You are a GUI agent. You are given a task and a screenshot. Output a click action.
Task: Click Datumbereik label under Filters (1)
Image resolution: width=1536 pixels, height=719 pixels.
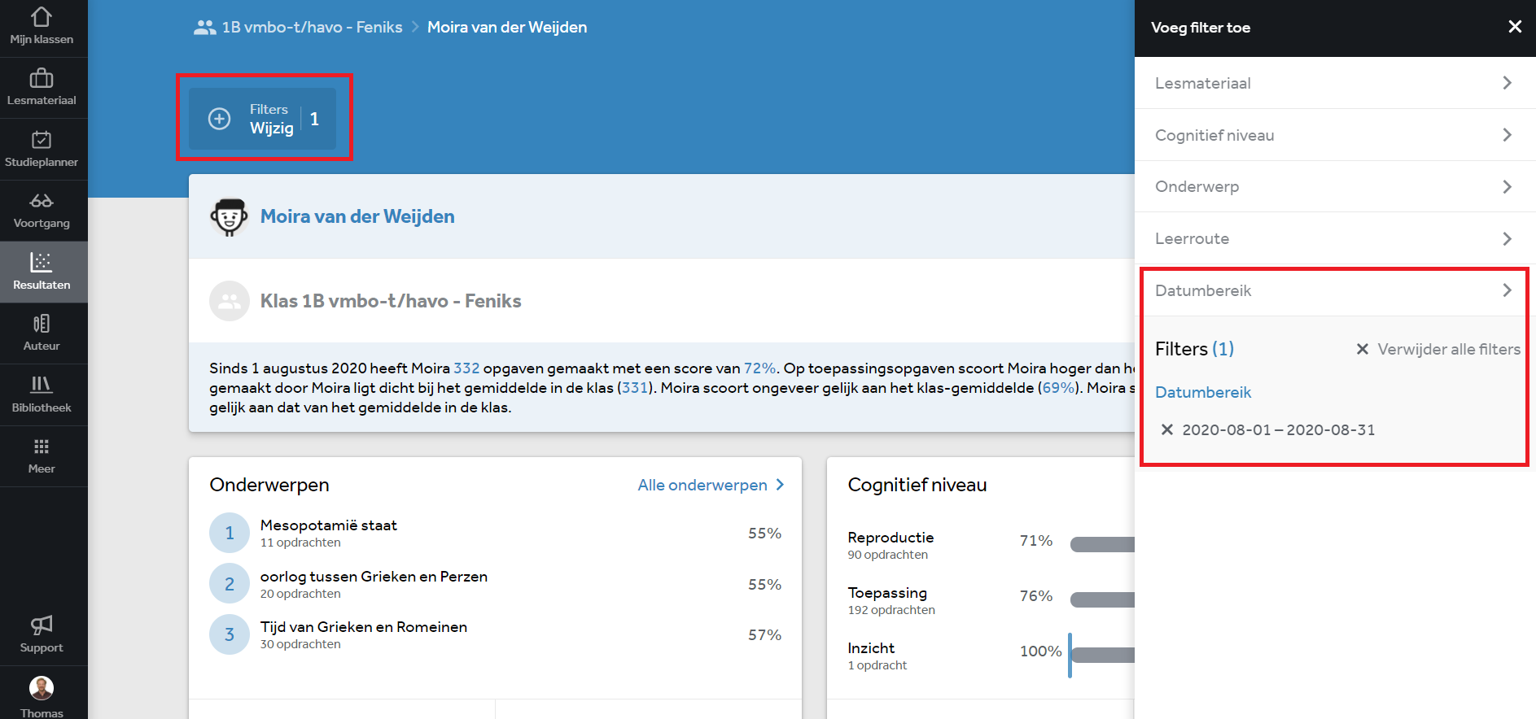pos(1203,392)
